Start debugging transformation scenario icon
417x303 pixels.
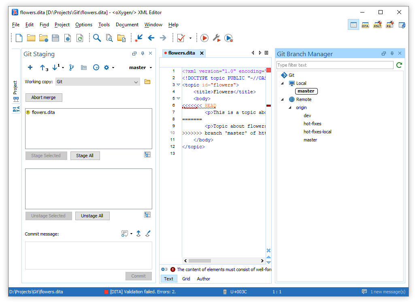pyautogui.click(x=229, y=38)
